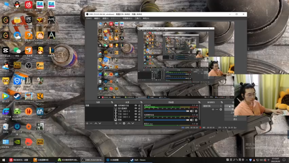The height and width of the screenshot is (163, 289).
Task: Open the Epic Games Launcher desktop icon
Action: [x=29, y=22]
